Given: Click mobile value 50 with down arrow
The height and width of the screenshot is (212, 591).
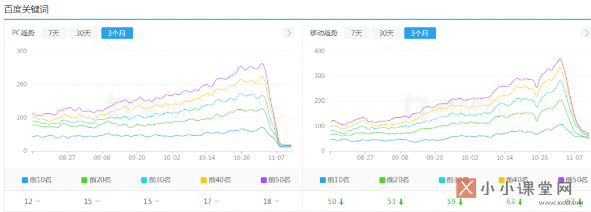Looking at the screenshot, I should [336, 202].
